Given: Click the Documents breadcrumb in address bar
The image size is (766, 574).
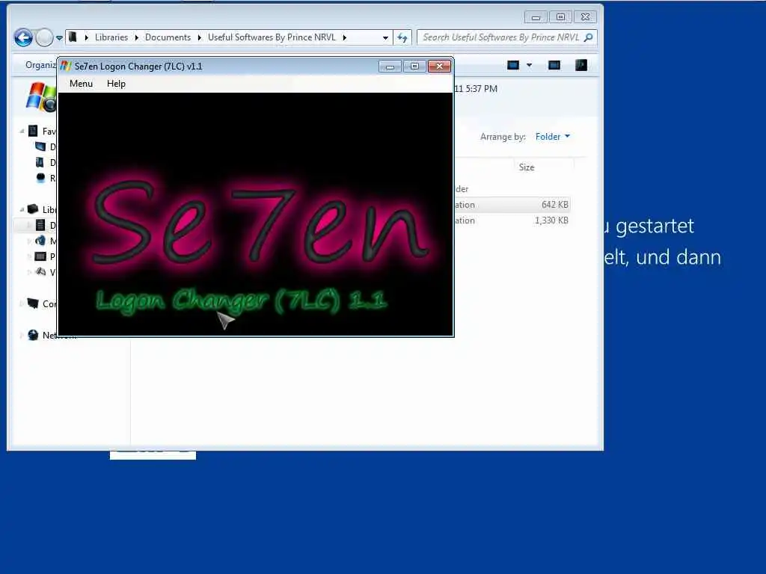Looking at the screenshot, I should (168, 37).
